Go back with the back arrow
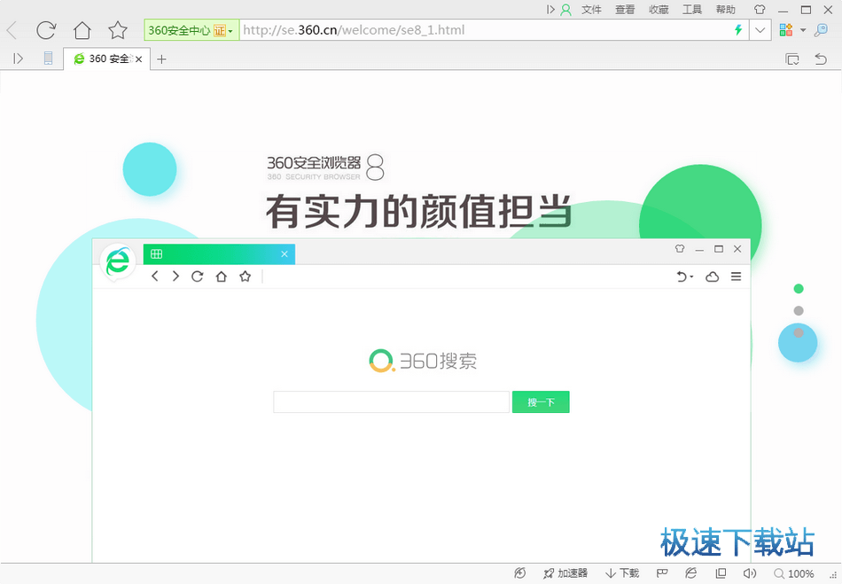The height and width of the screenshot is (584, 842). (x=12, y=31)
